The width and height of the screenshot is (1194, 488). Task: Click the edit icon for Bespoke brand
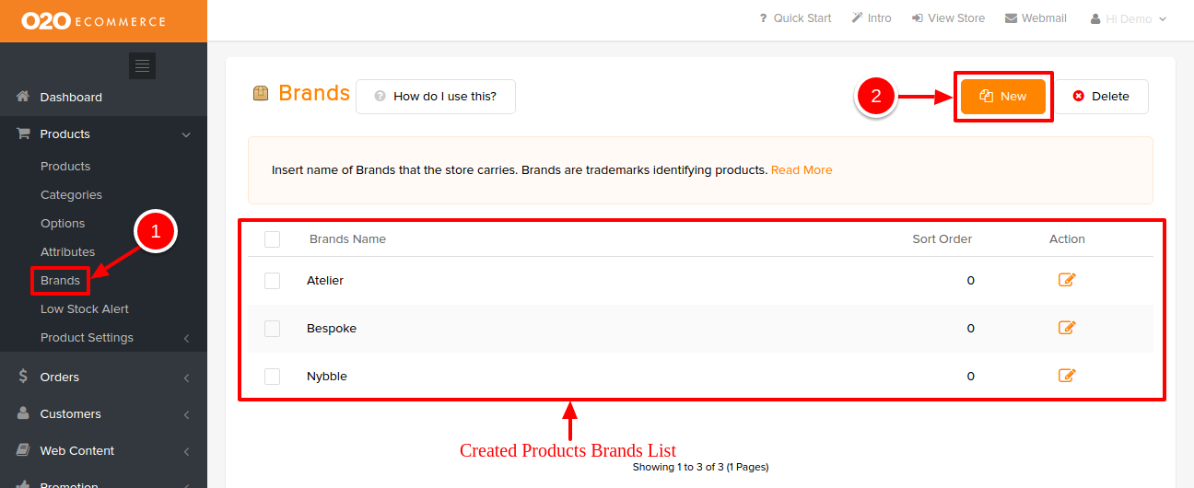pos(1067,328)
